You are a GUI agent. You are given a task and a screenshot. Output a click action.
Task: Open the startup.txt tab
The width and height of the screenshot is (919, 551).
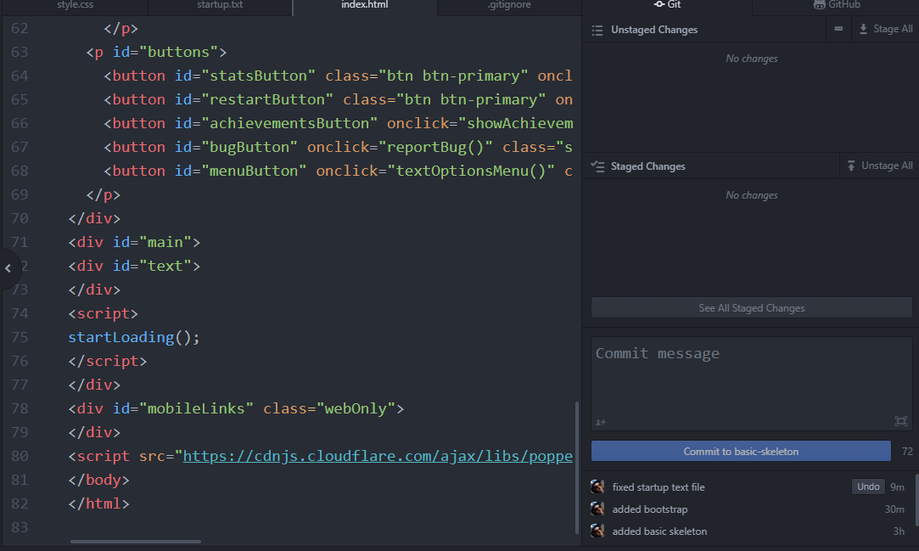220,5
